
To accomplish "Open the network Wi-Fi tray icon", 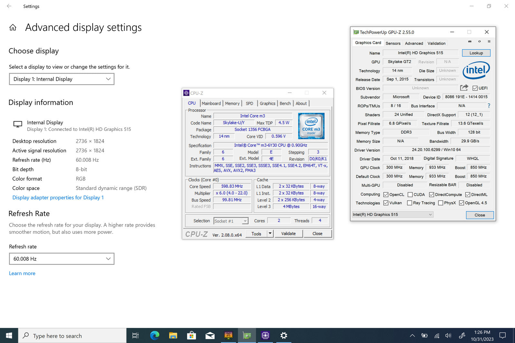I will point(437,336).
